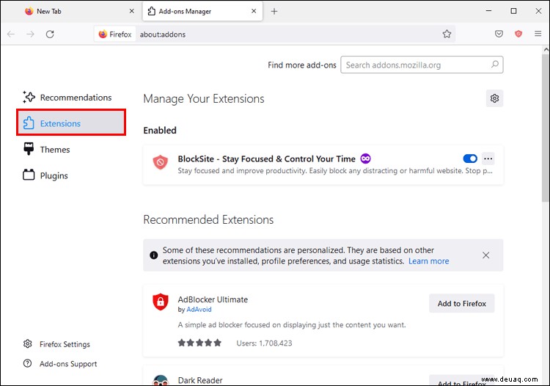The image size is (550, 386).
Task: Disable BlockSite with its toggle switch
Action: (470, 159)
